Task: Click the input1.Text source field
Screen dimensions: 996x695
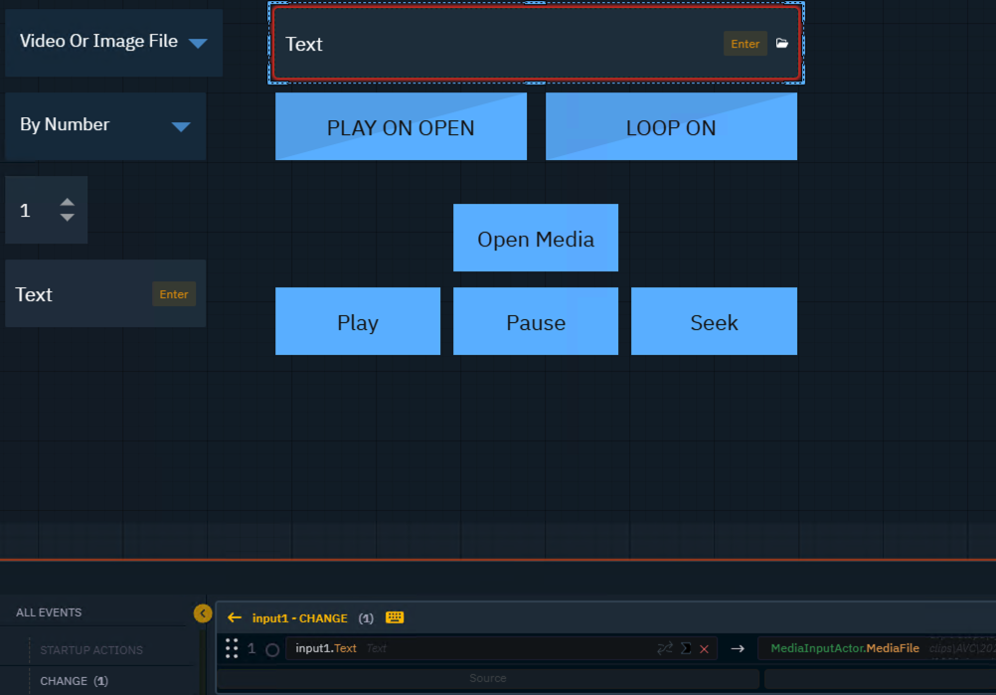Action: click(x=501, y=648)
